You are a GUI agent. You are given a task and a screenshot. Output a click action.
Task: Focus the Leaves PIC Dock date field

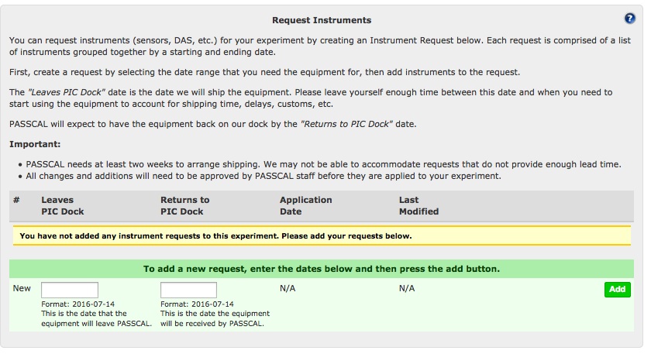point(69,290)
